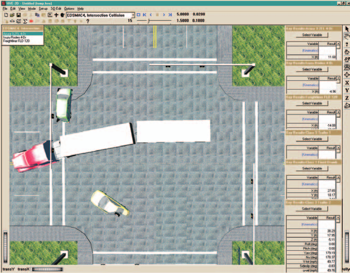Click the Z axis view icon
The image size is (350, 273).
point(347,98)
